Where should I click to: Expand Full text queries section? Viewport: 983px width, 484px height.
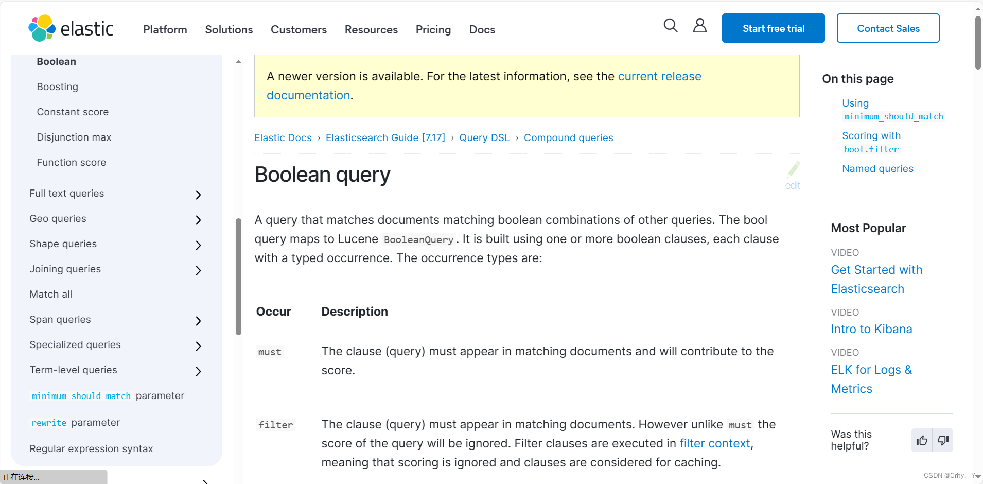[x=198, y=195]
